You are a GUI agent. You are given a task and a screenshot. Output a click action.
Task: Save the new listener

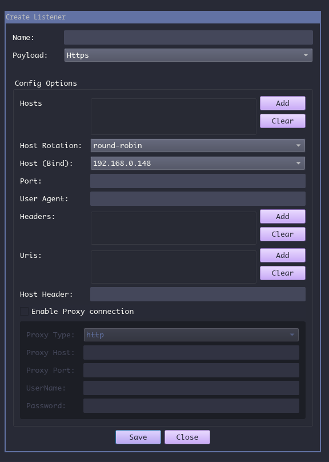(x=138, y=436)
